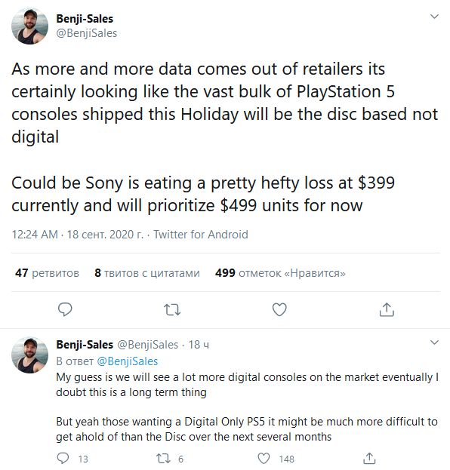Reply to the second tweet with 13 replies
This screenshot has width=450, height=470.
72,459
